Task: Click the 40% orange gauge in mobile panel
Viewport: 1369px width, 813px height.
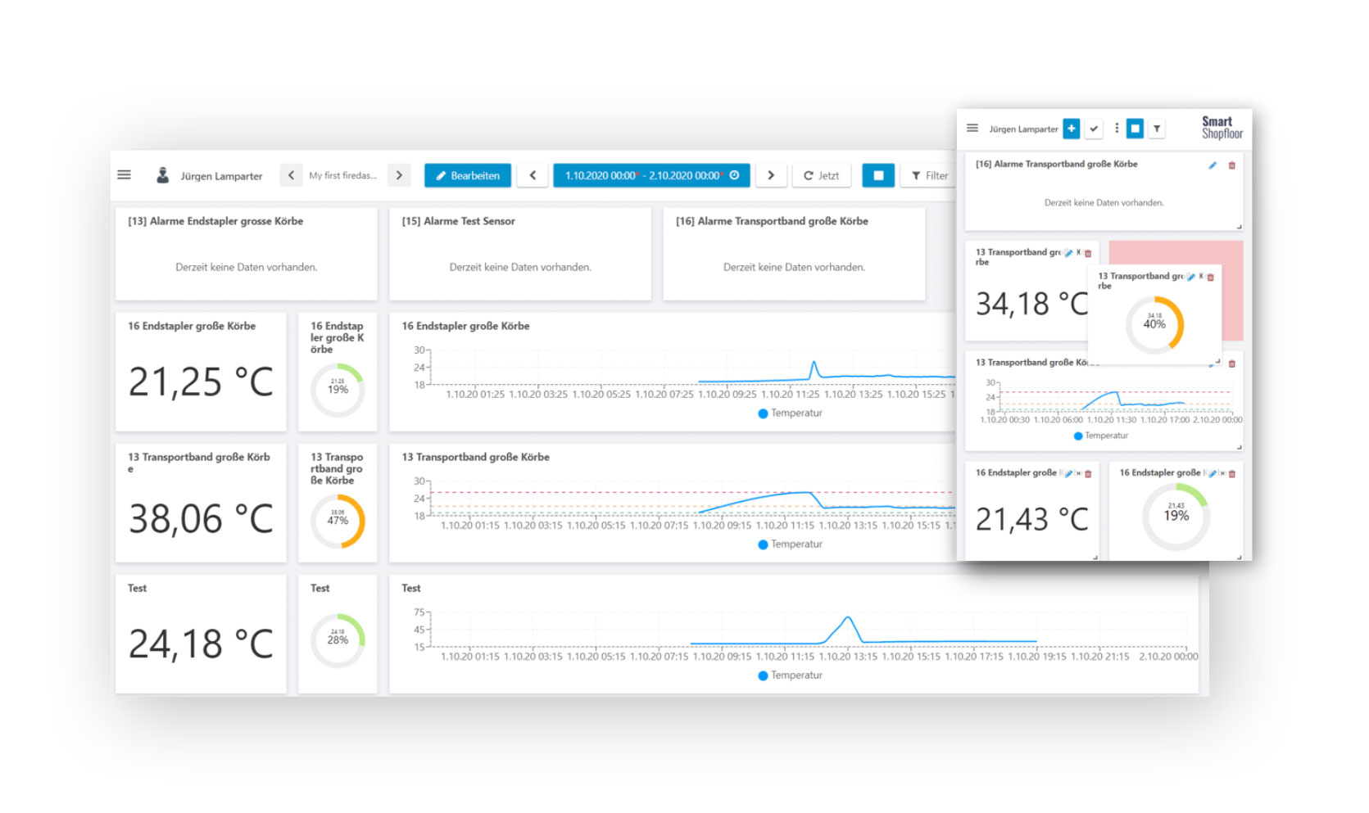Action: (x=1154, y=324)
